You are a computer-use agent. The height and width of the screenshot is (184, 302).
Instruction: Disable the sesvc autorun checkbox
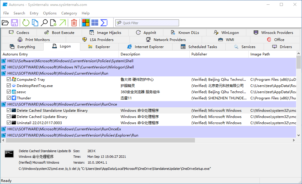(x=9, y=92)
